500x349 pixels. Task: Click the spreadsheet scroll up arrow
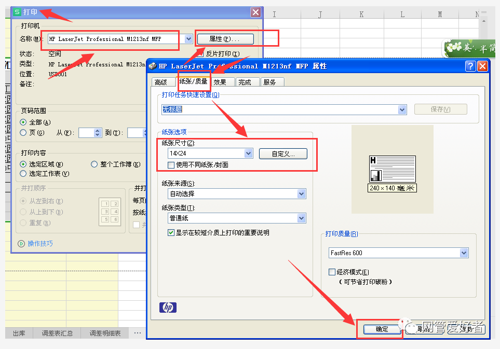(x=484, y=21)
